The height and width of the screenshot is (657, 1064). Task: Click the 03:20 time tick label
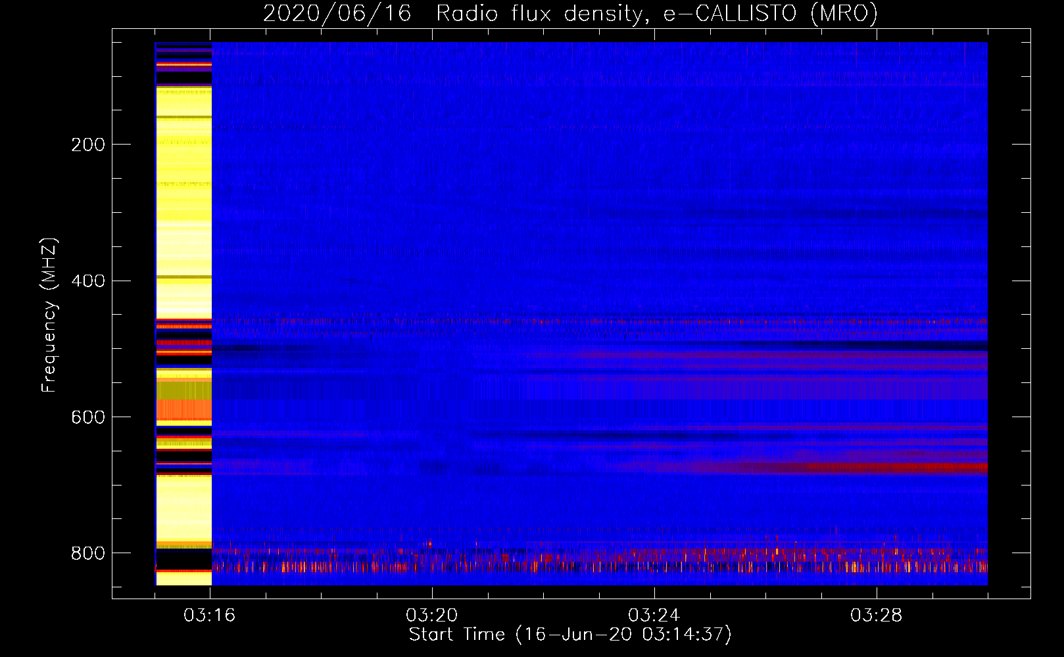(x=432, y=616)
